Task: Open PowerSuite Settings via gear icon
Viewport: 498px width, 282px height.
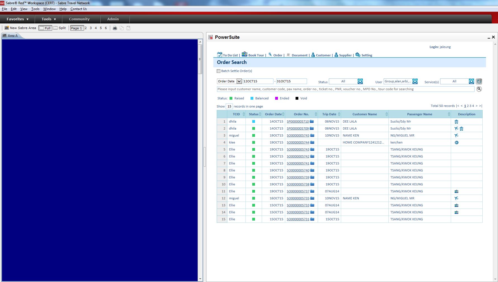Action: 358,55
